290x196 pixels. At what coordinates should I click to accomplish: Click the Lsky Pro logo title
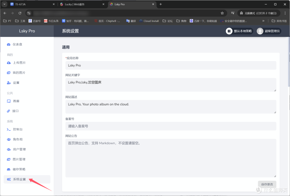(27, 31)
